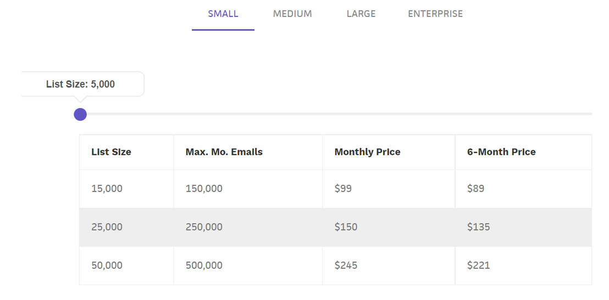Viewport: 609px width, 300px height.
Task: Switch to the SMALL tab
Action: pyautogui.click(x=223, y=14)
